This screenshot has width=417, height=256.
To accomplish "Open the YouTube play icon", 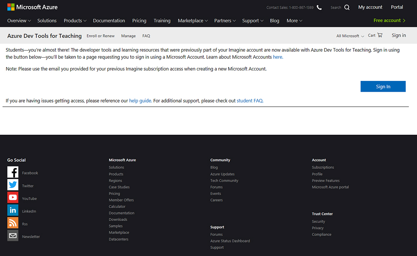I will click(x=13, y=198).
